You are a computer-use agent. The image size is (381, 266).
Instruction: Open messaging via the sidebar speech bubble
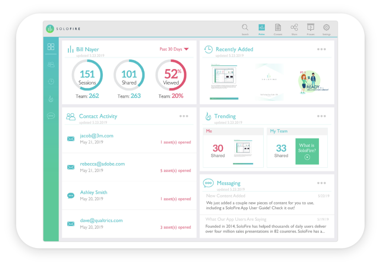coord(51,115)
